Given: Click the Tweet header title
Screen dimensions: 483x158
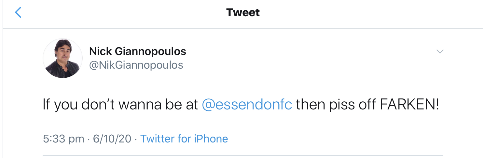Looking at the screenshot, I should tap(243, 13).
